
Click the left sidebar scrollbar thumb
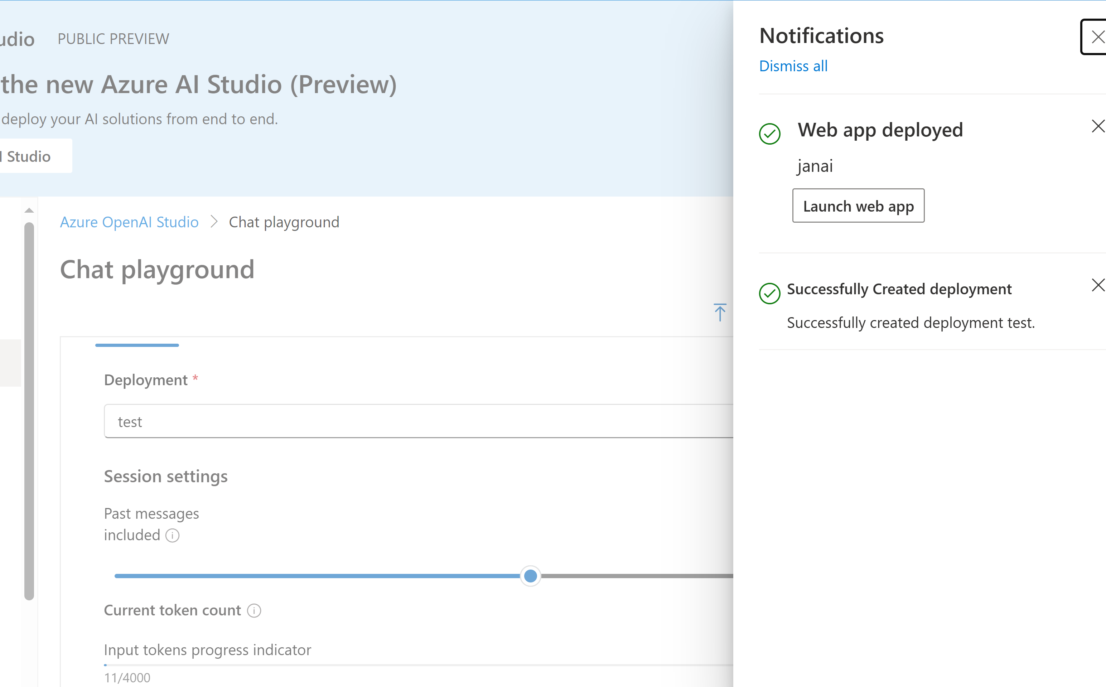29,411
